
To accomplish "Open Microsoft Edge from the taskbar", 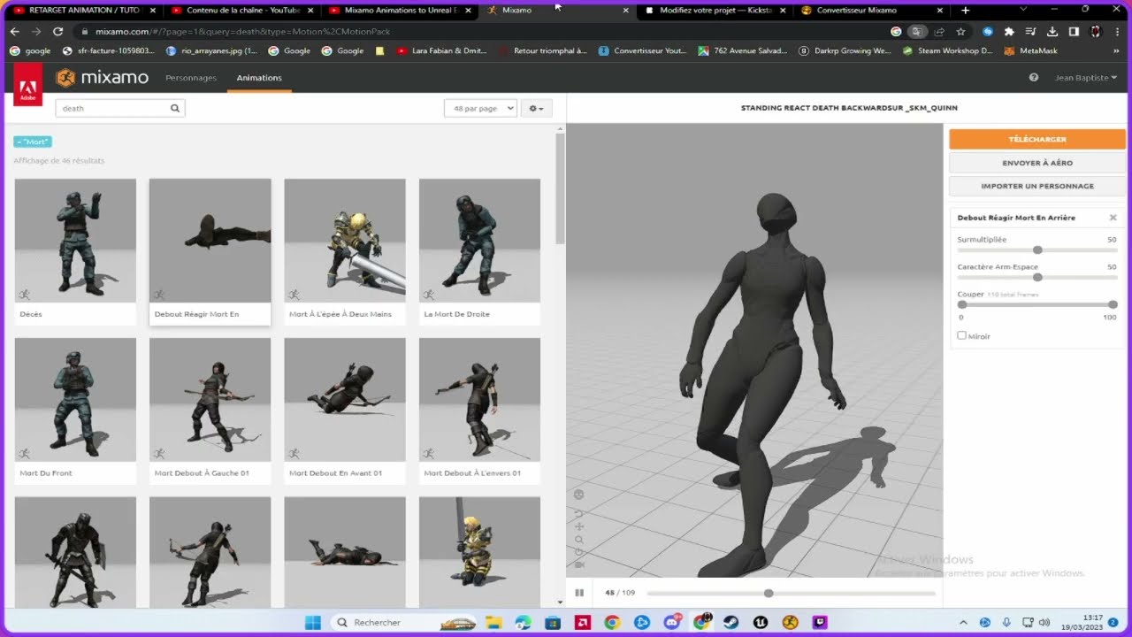I will [523, 622].
